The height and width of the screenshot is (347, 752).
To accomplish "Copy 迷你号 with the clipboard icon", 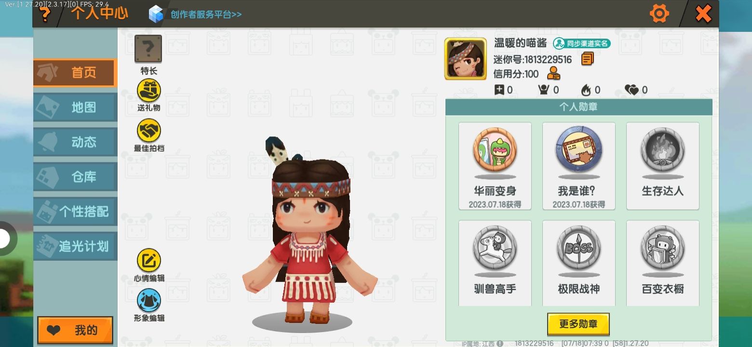I will [587, 59].
